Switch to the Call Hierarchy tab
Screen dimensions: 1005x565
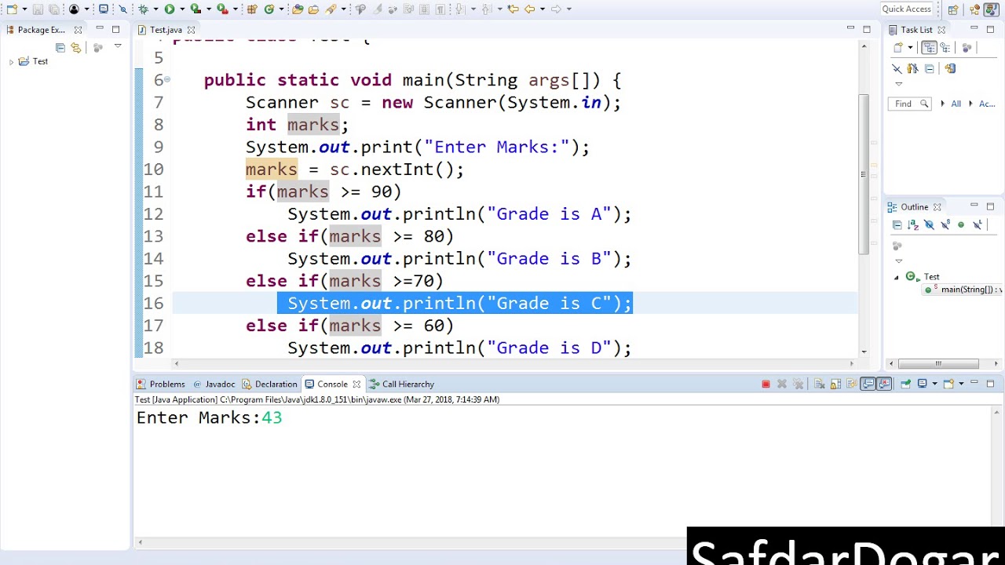(x=402, y=384)
